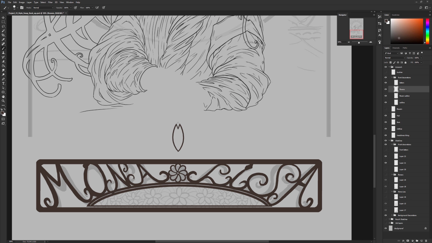Screen dimensions: 432x243
Task: Click the search icon at top right
Action: (x=421, y=7)
